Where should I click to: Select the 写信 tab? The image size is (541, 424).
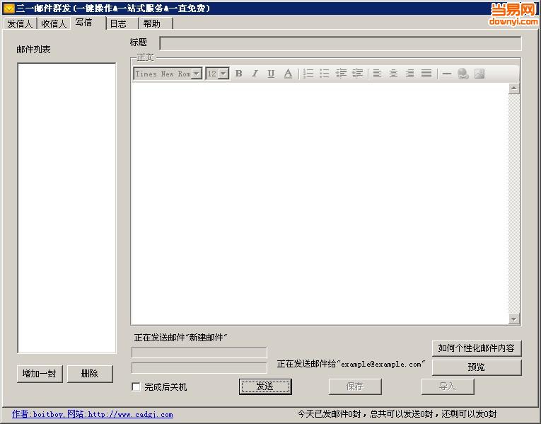click(x=88, y=23)
